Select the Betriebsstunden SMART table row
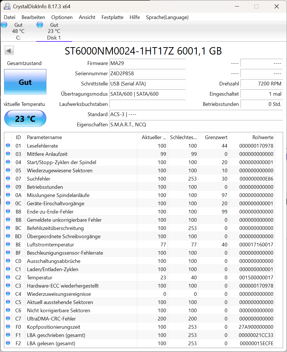Screen dimensions: 287x352 (x=140, y=187)
